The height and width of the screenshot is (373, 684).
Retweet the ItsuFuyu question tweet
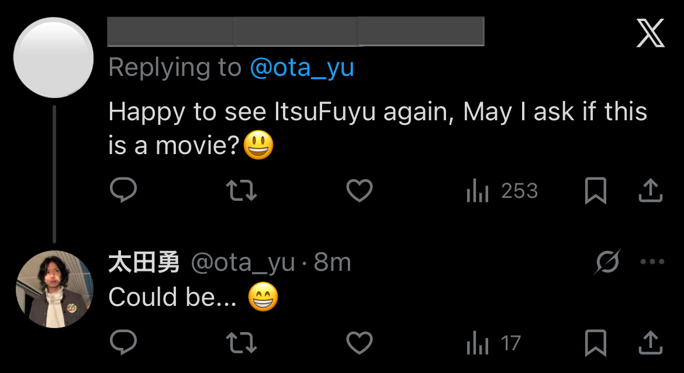tap(241, 190)
